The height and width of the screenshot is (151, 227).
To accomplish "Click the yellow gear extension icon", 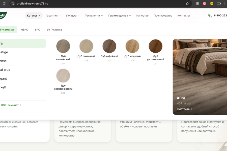I will (x=212, y=4).
